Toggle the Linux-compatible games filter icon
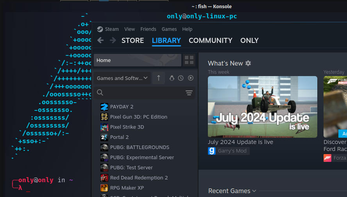 tap(172, 78)
